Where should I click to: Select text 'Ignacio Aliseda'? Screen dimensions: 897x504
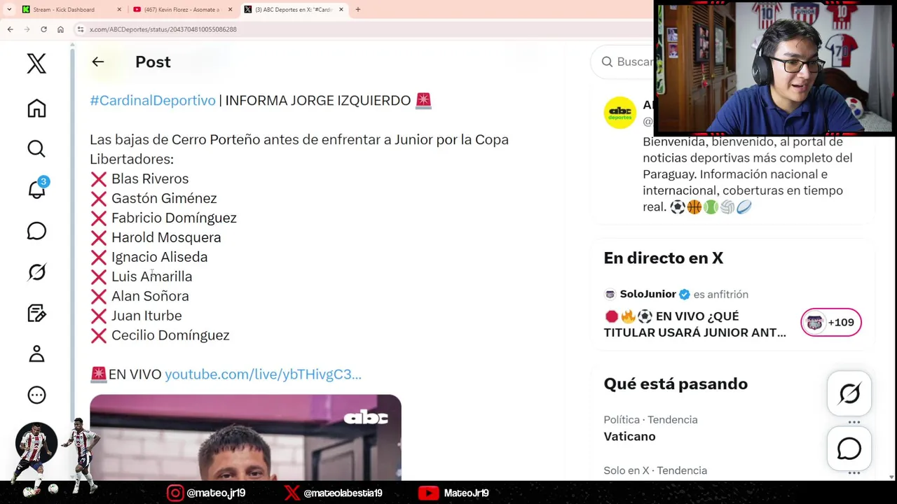[x=159, y=257]
